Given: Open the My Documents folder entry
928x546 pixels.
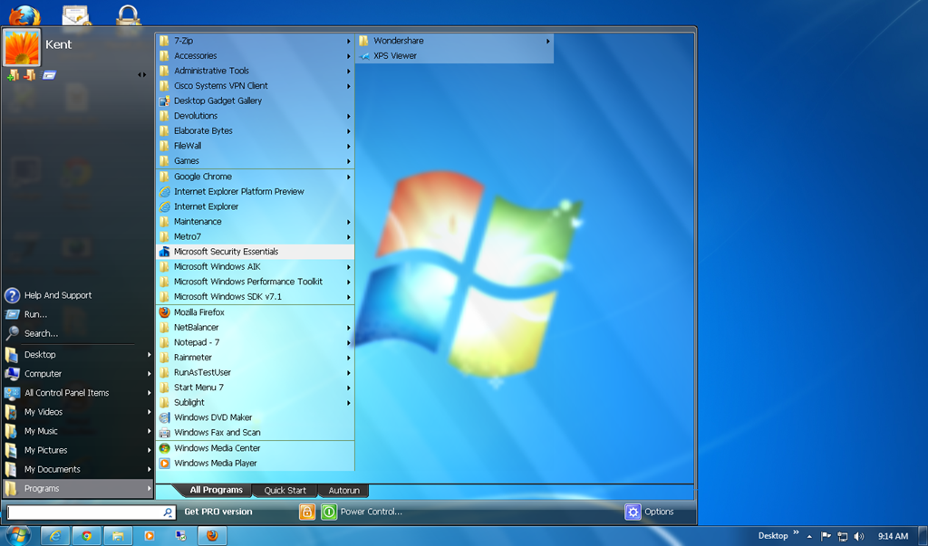Looking at the screenshot, I should (x=77, y=469).
